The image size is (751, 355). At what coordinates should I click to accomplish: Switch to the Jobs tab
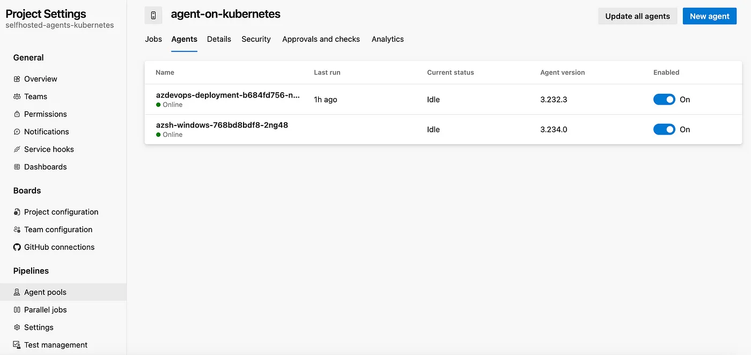pyautogui.click(x=153, y=39)
